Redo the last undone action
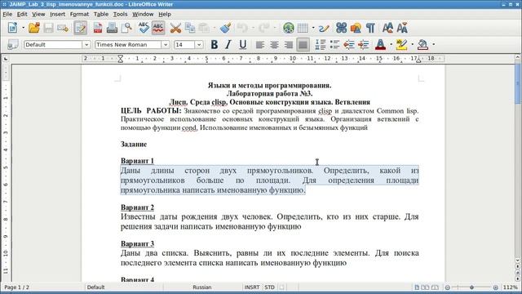 click(x=264, y=28)
